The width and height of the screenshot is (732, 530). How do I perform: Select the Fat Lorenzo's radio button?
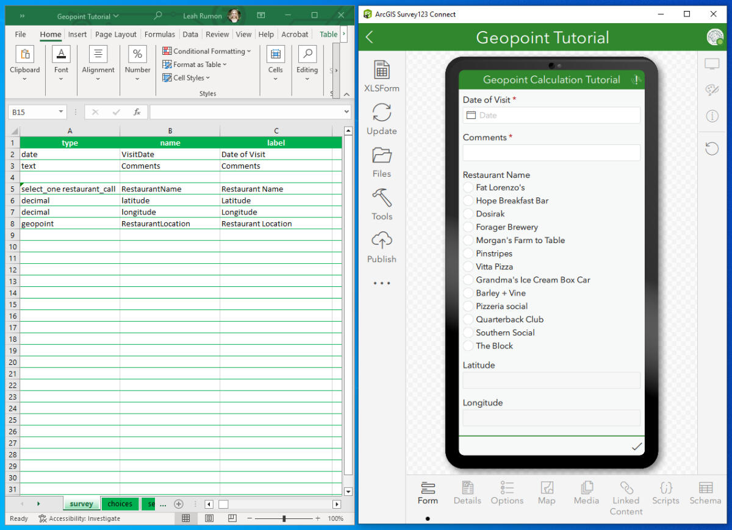pos(468,188)
